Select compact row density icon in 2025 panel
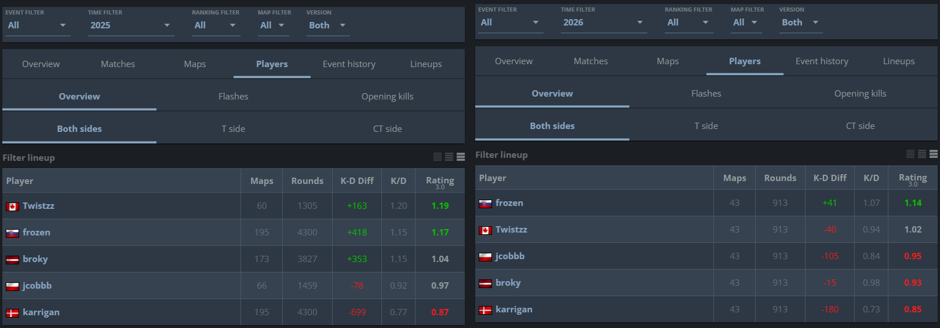Image resolution: width=940 pixels, height=328 pixels. click(x=438, y=157)
